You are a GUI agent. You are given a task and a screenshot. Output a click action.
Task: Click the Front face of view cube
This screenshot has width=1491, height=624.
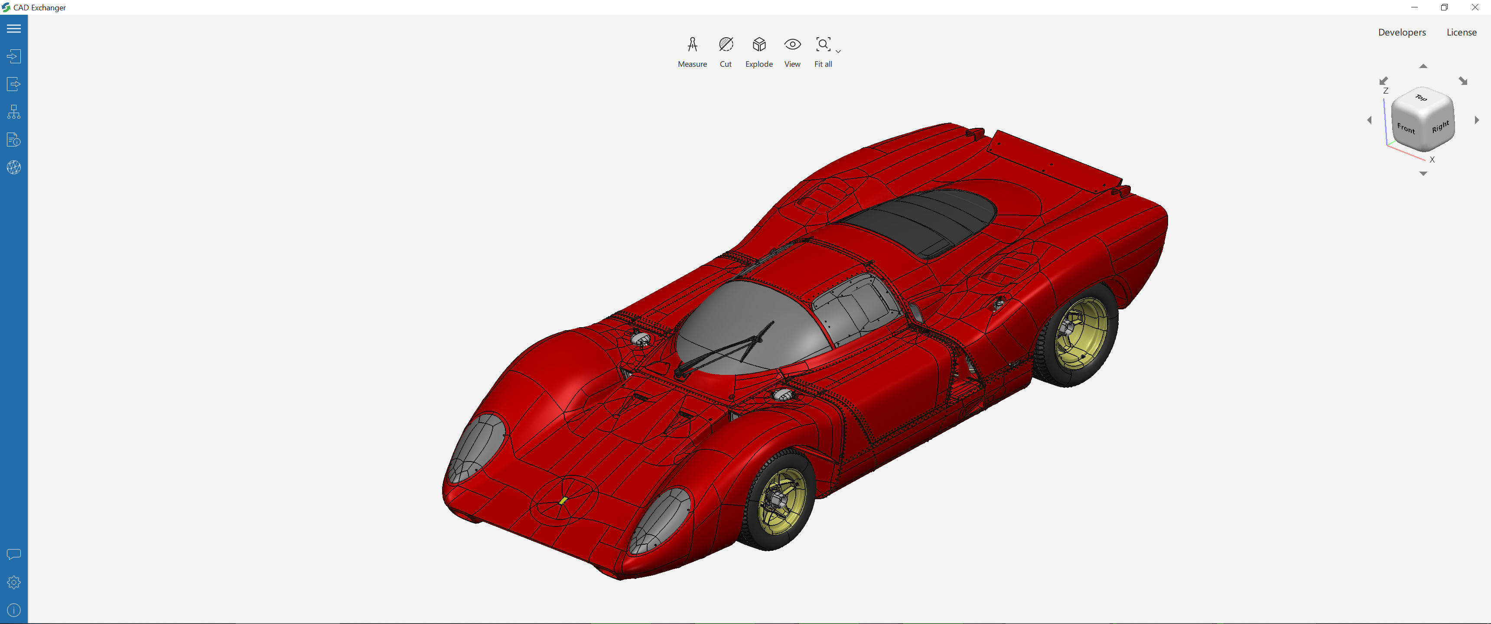[x=1406, y=129]
